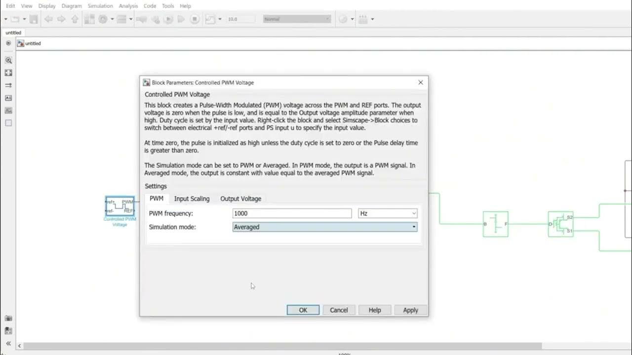
Task: Select the Annotation text palette icon
Action: coord(8,98)
